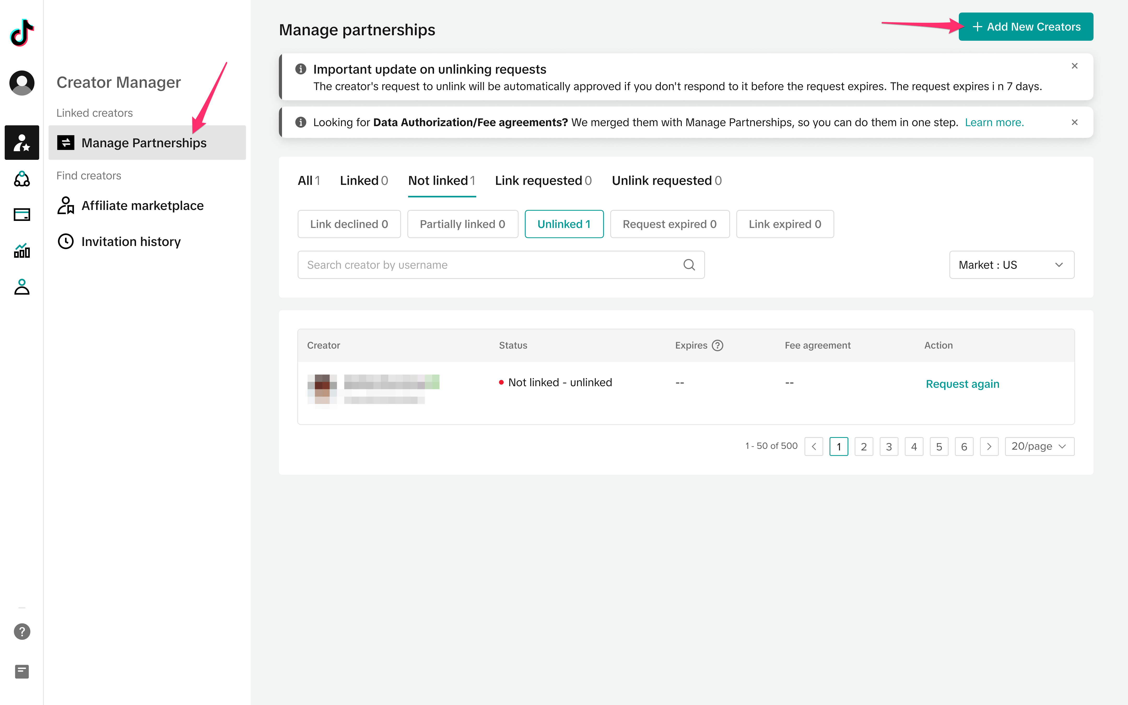1128x705 pixels.
Task: Open the bar chart analytics sidebar icon
Action: pos(22,251)
